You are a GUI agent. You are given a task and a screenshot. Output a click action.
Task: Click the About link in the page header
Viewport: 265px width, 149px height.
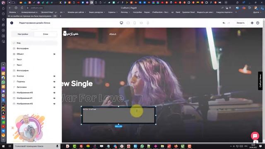[x=113, y=34]
